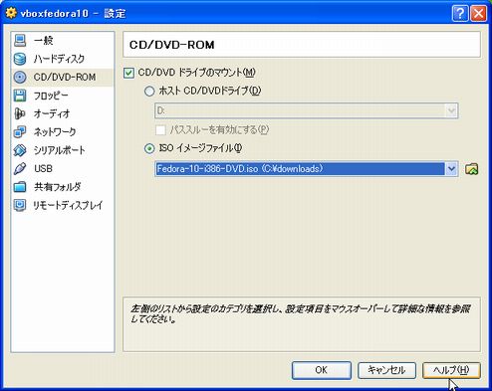This screenshot has width=492, height=391.
Task: Click the VirtualBox gear icon in title bar
Action: pyautogui.click(x=11, y=13)
